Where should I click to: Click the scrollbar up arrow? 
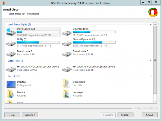(x=155, y=25)
